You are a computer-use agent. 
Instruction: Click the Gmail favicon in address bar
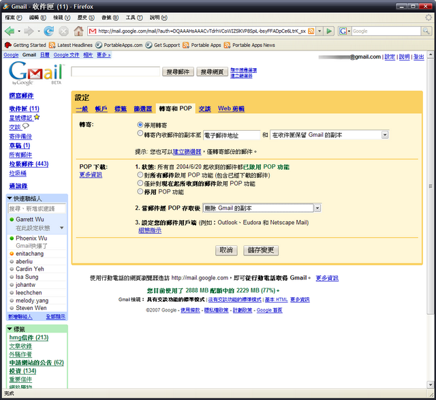click(93, 31)
